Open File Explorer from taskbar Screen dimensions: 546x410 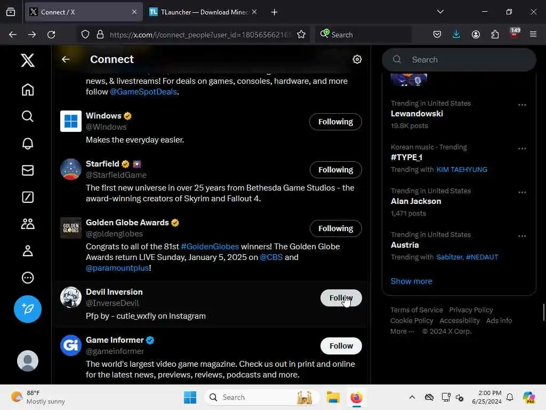[x=333, y=397]
